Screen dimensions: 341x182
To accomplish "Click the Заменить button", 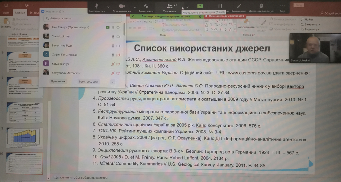I will coord(310,24).
